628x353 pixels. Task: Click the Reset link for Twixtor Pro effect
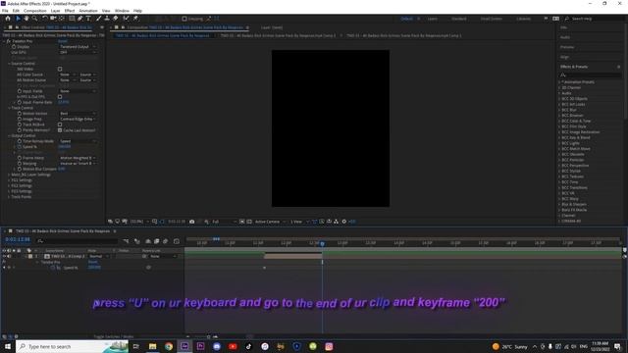tap(63, 41)
